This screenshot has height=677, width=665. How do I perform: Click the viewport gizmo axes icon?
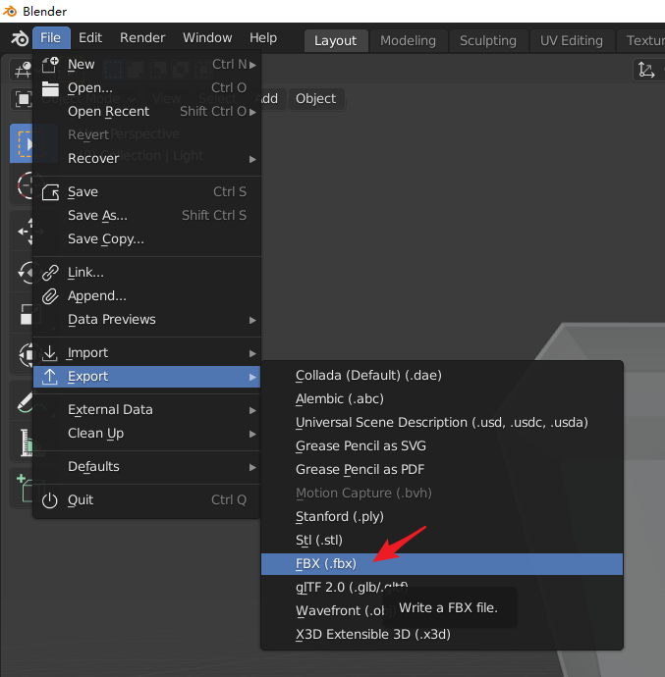pos(646,70)
